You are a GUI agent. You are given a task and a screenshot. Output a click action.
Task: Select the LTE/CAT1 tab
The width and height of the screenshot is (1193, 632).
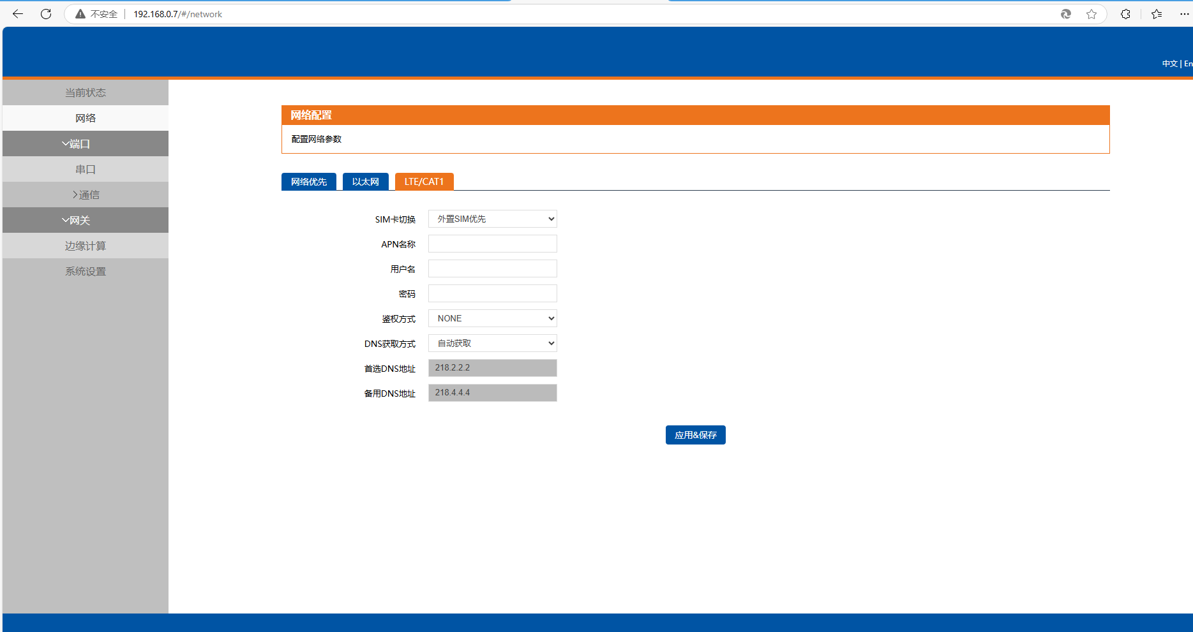[424, 182]
